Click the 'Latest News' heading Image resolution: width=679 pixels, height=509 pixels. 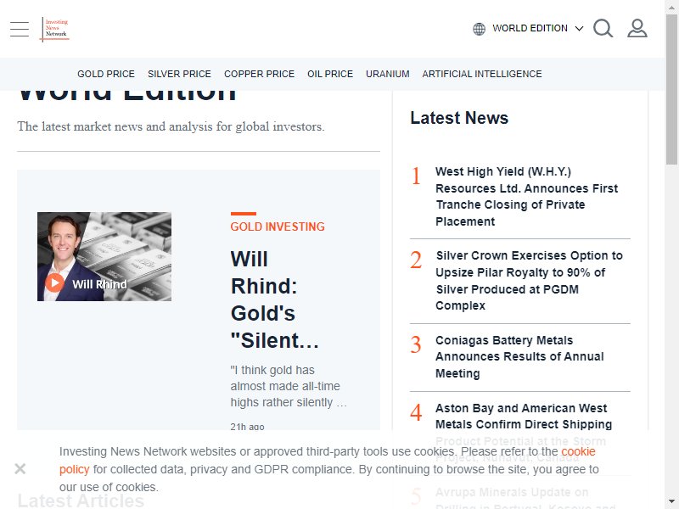pos(459,118)
